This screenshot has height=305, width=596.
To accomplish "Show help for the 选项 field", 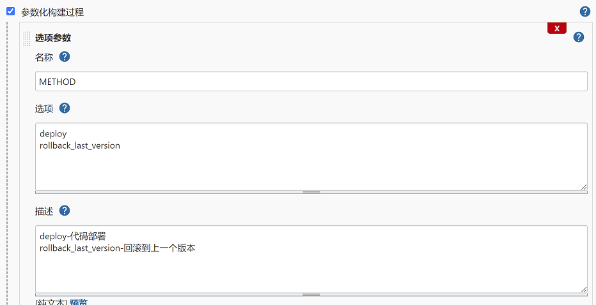I will [x=65, y=108].
